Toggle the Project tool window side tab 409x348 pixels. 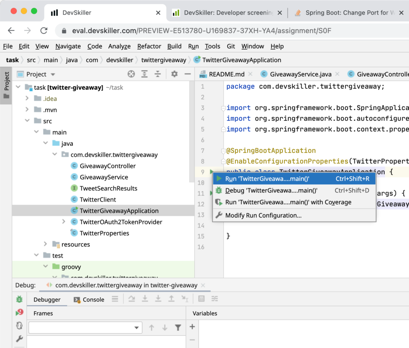(6, 85)
